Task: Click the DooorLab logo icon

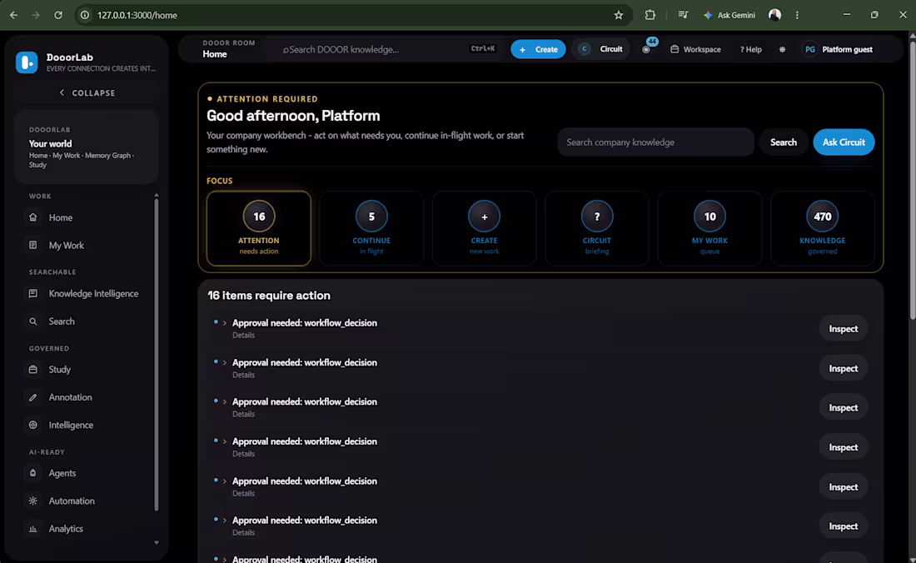Action: 27,62
